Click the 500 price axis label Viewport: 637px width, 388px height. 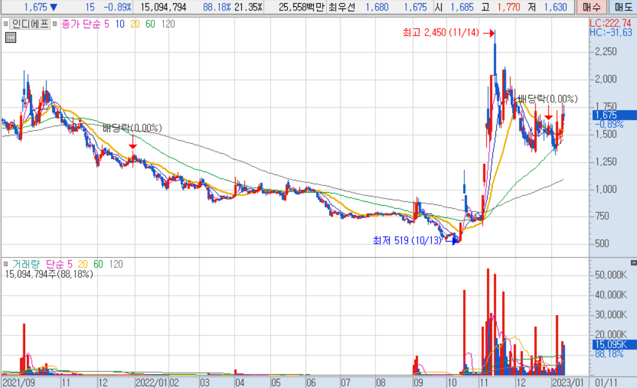click(x=601, y=244)
